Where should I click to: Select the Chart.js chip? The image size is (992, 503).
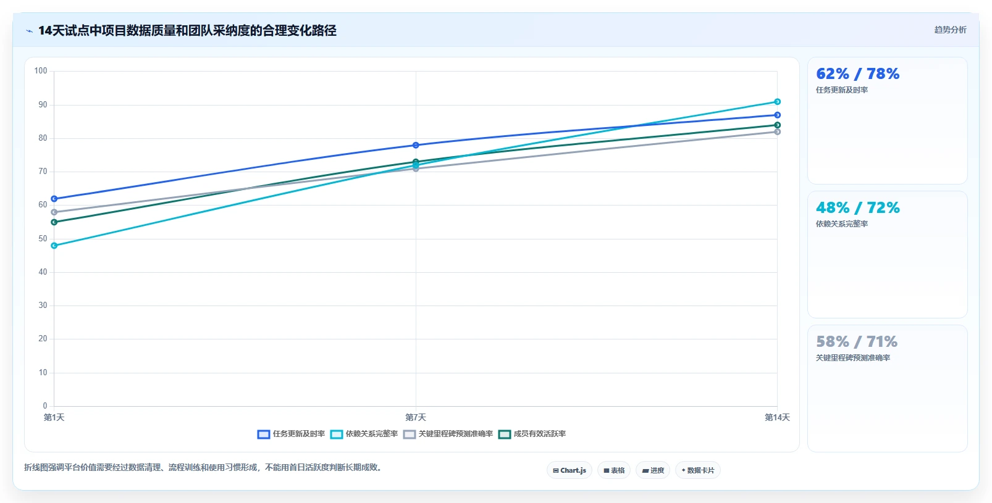tap(570, 470)
